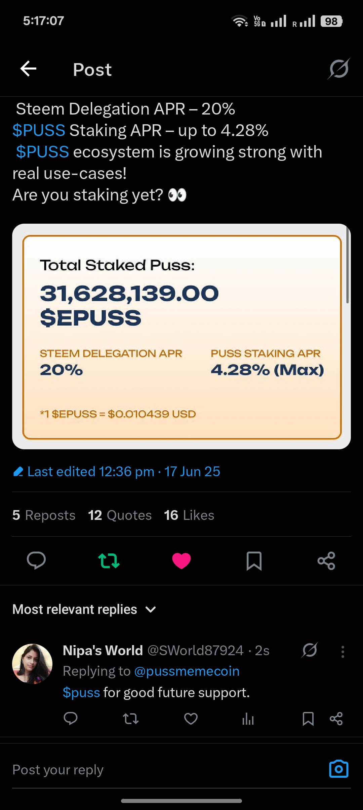Image resolution: width=363 pixels, height=810 pixels.
Task: View the 16 Likes list
Action: click(x=189, y=515)
